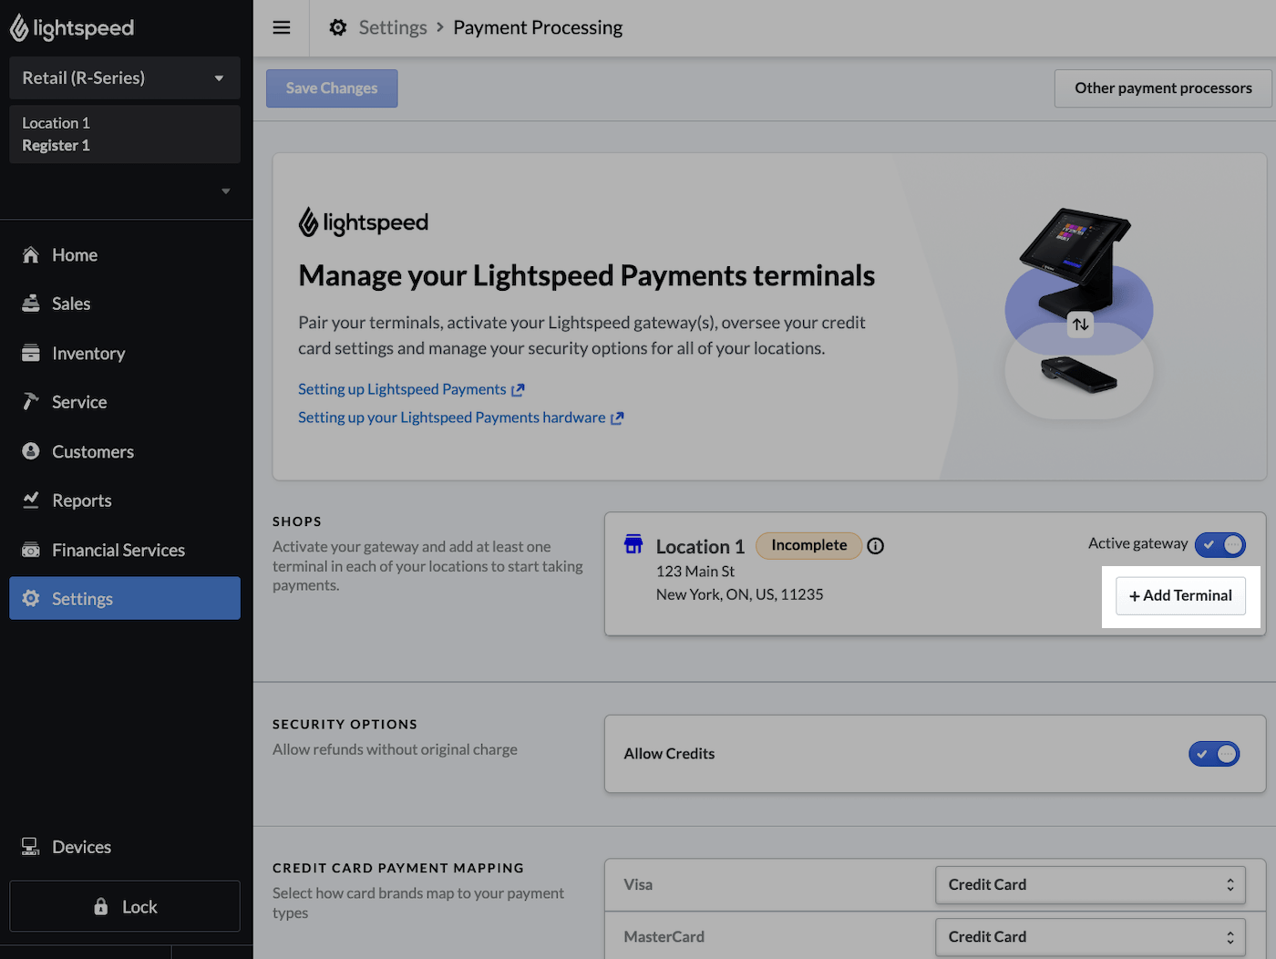Click the Lightspeed logo in the sidebar
The width and height of the screenshot is (1276, 959).
point(72,28)
